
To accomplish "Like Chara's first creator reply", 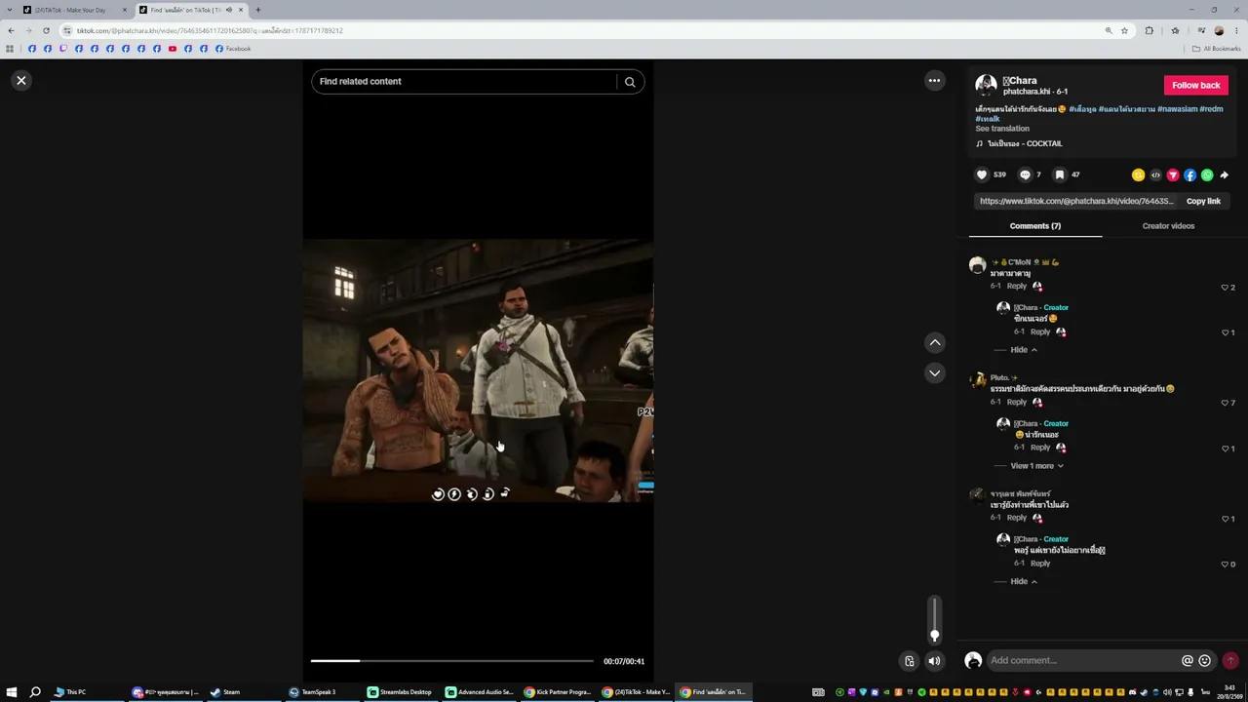I will [x=1225, y=332].
